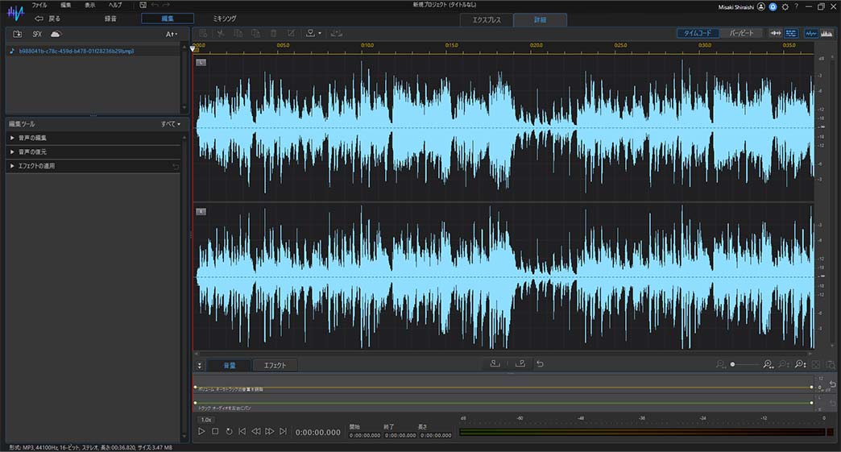Toggle the L channel on the upper waveform

click(201, 62)
